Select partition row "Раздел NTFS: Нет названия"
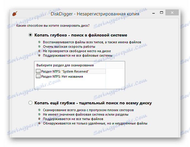This screenshot has width=190, height=147. tap(70, 76)
